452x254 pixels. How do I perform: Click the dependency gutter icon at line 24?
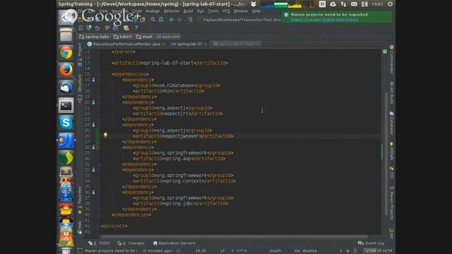93,125
